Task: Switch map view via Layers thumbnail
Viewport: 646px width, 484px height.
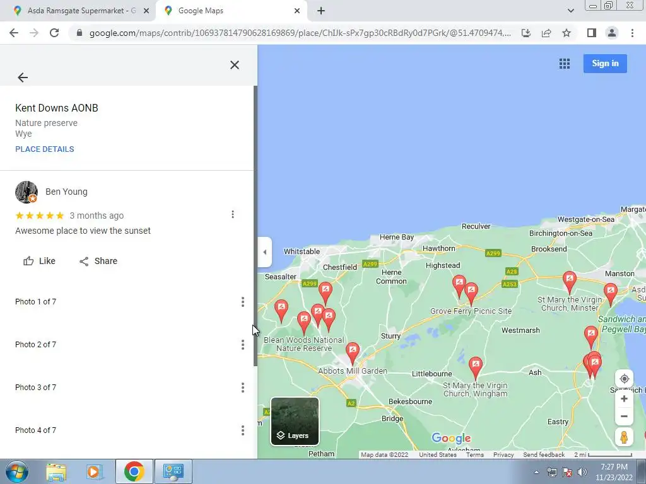Action: 295,421
